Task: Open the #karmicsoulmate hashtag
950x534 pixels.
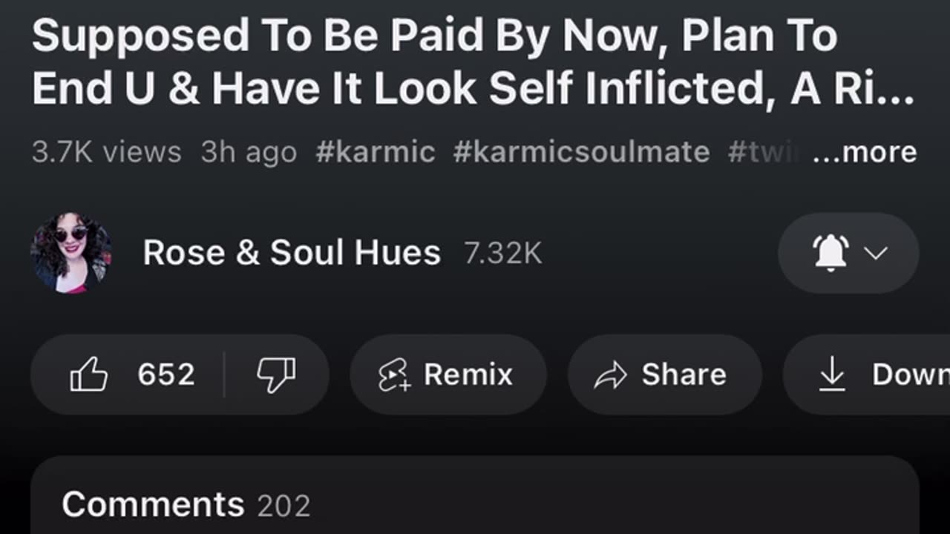Action: click(x=581, y=152)
